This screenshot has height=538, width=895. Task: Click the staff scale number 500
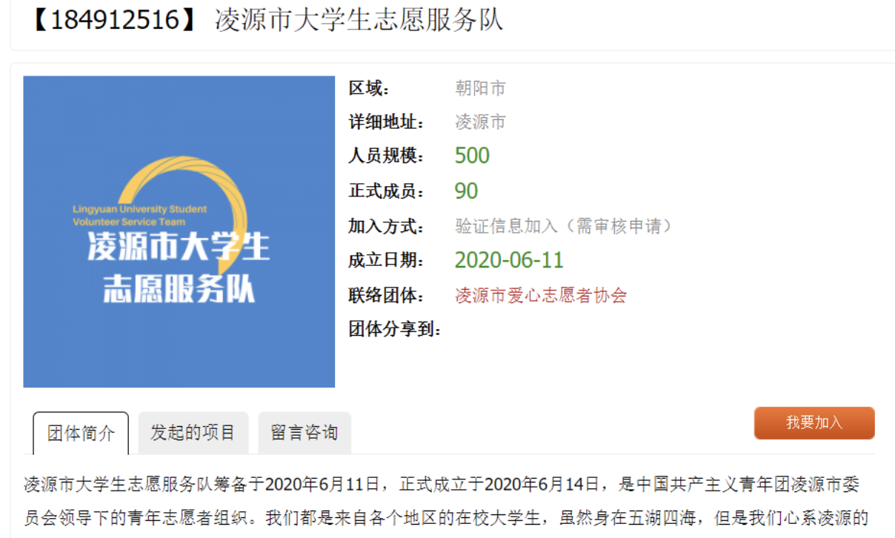click(472, 156)
